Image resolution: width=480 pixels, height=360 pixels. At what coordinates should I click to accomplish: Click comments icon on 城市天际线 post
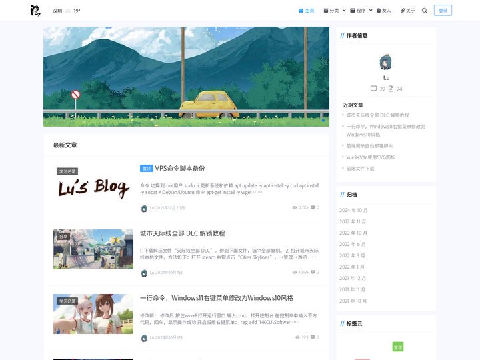pyautogui.click(x=313, y=272)
